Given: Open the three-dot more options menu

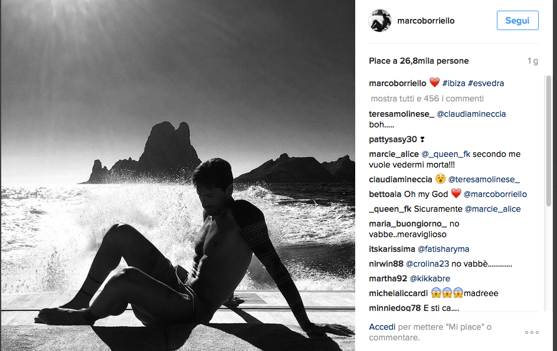Looking at the screenshot, I should coord(532,332).
